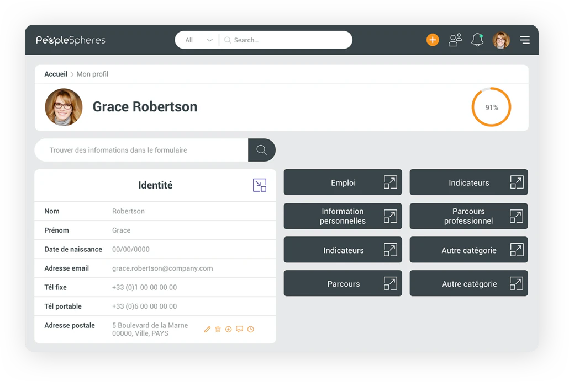Image resolution: width=569 pixels, height=382 pixels.
Task: Click the circled plus icon in address row
Action: point(228,329)
